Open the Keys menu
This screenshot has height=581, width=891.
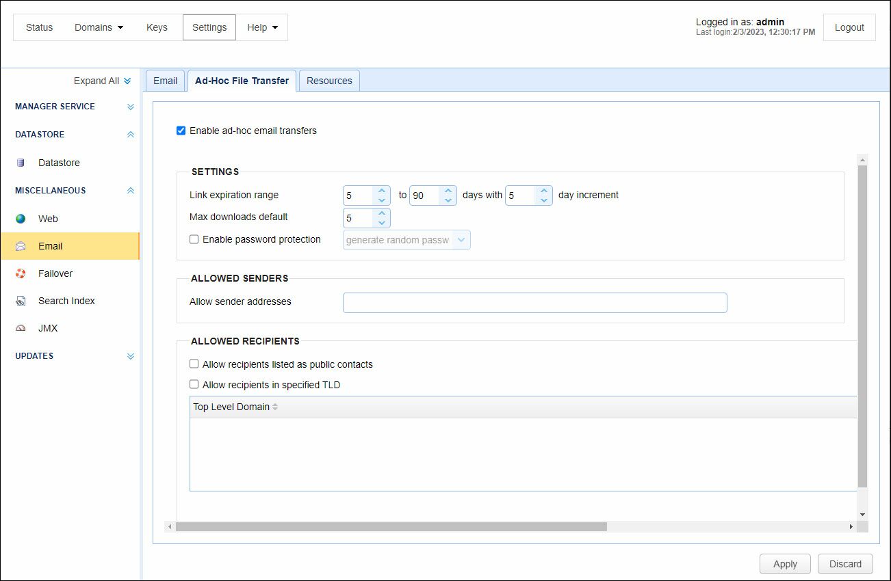pos(157,27)
